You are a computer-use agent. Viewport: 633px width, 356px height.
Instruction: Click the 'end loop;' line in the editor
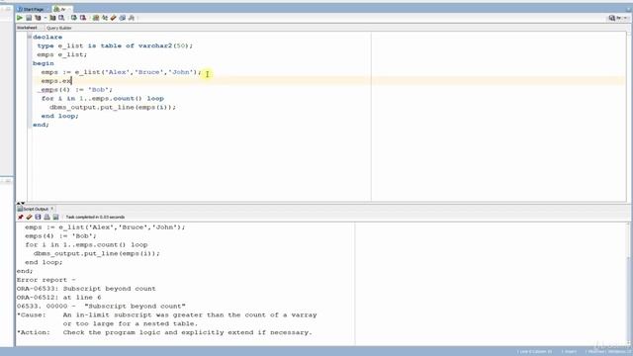tap(59, 116)
